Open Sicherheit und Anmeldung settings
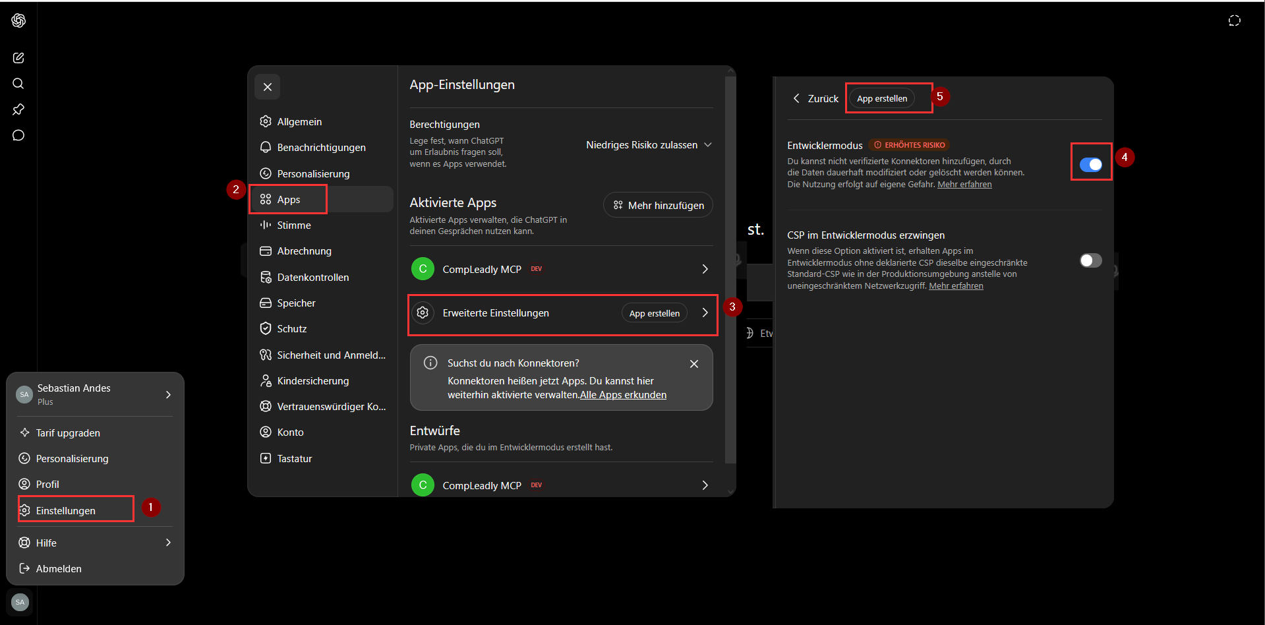This screenshot has height=625, width=1265. 322,355
